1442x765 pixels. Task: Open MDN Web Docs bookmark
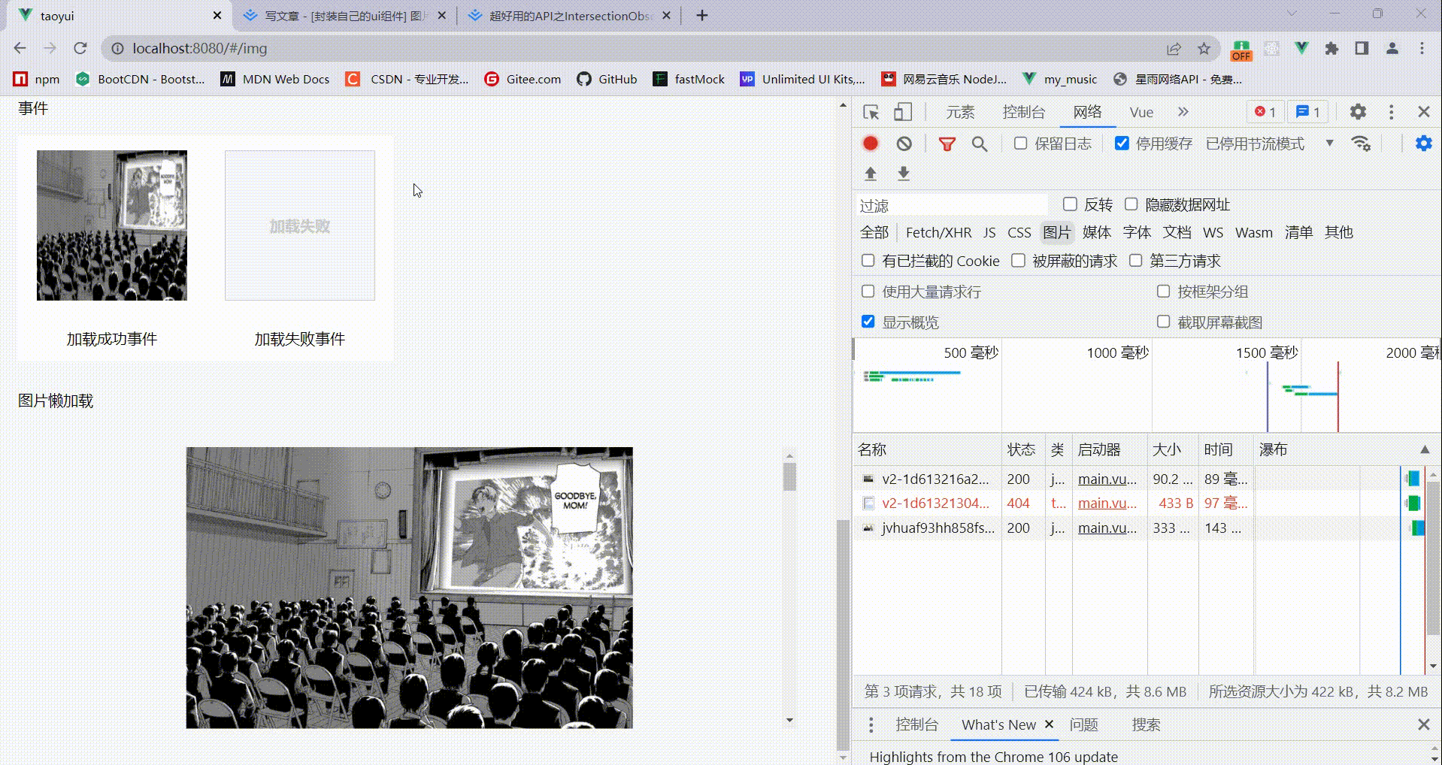point(275,79)
